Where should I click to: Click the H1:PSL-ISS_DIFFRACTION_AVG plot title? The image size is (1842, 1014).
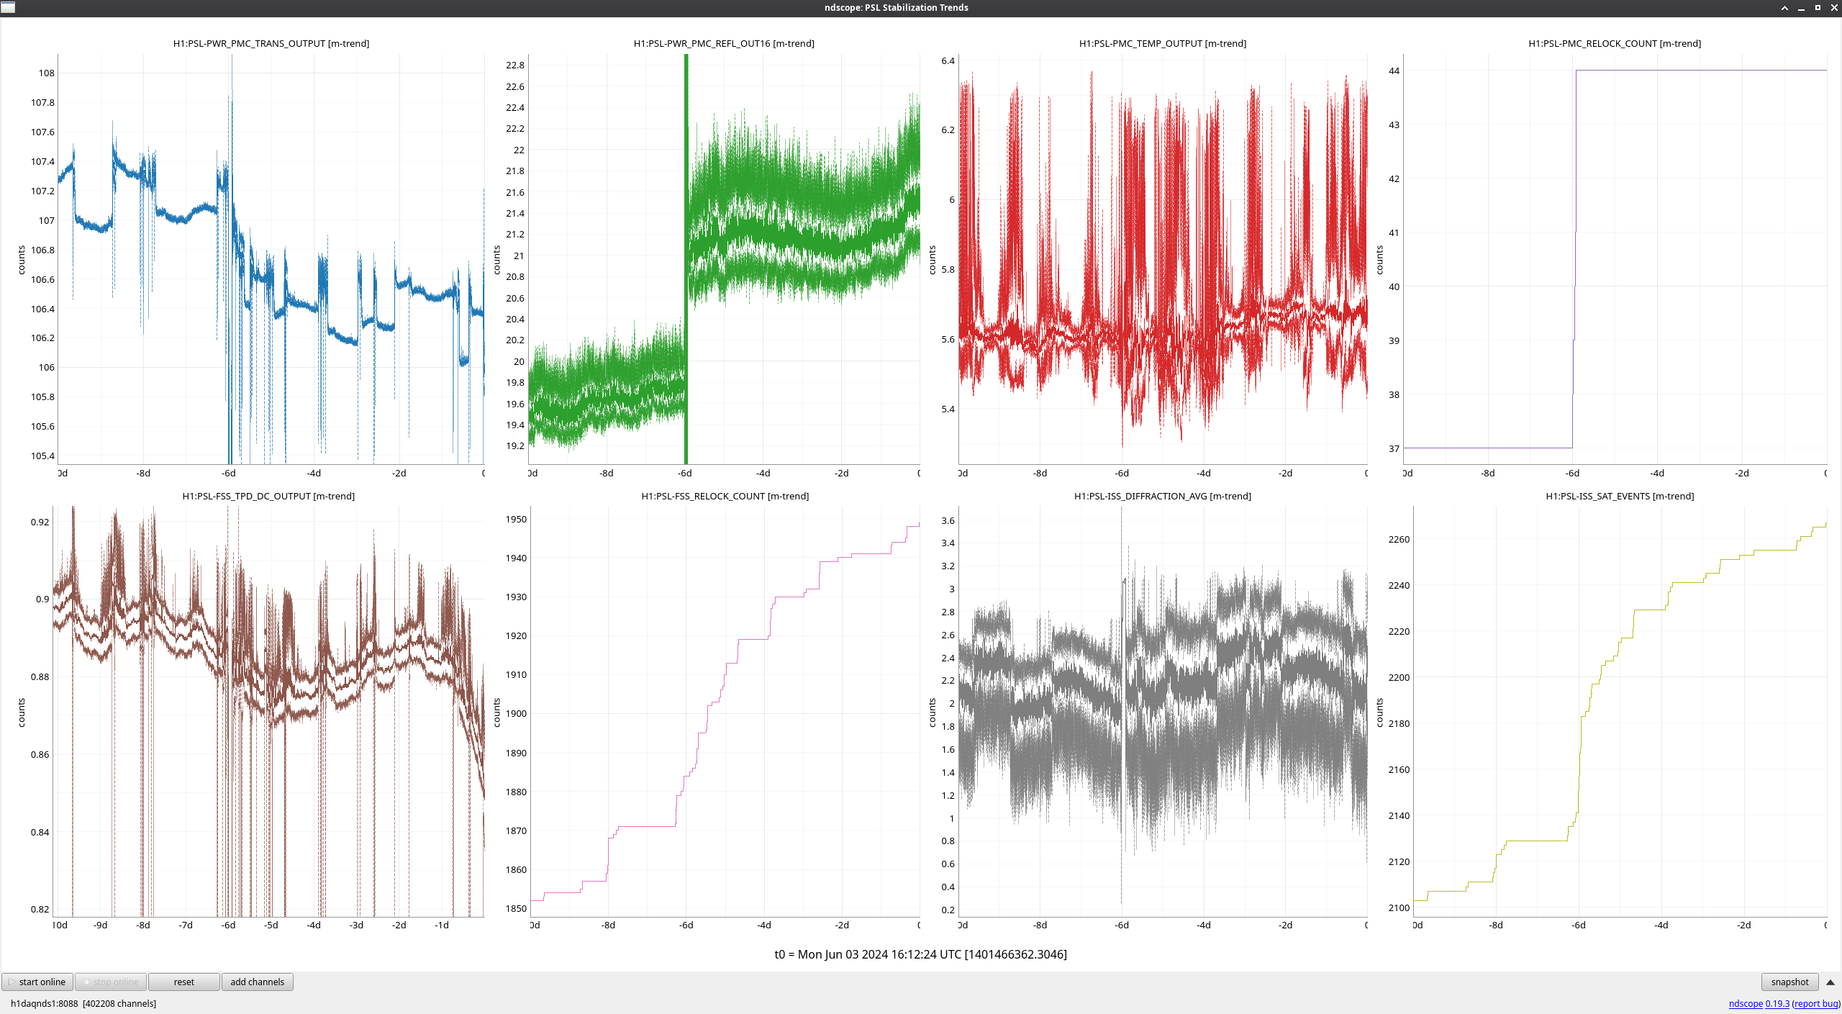point(1162,496)
